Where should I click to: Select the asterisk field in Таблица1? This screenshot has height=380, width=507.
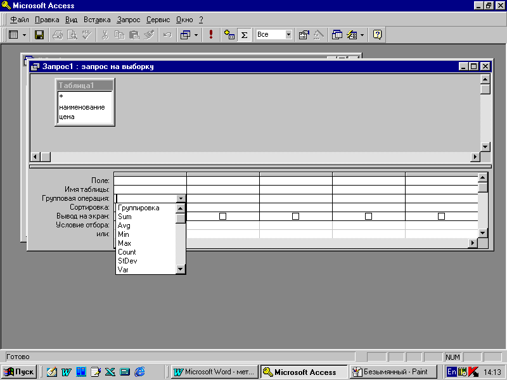[x=85, y=97]
